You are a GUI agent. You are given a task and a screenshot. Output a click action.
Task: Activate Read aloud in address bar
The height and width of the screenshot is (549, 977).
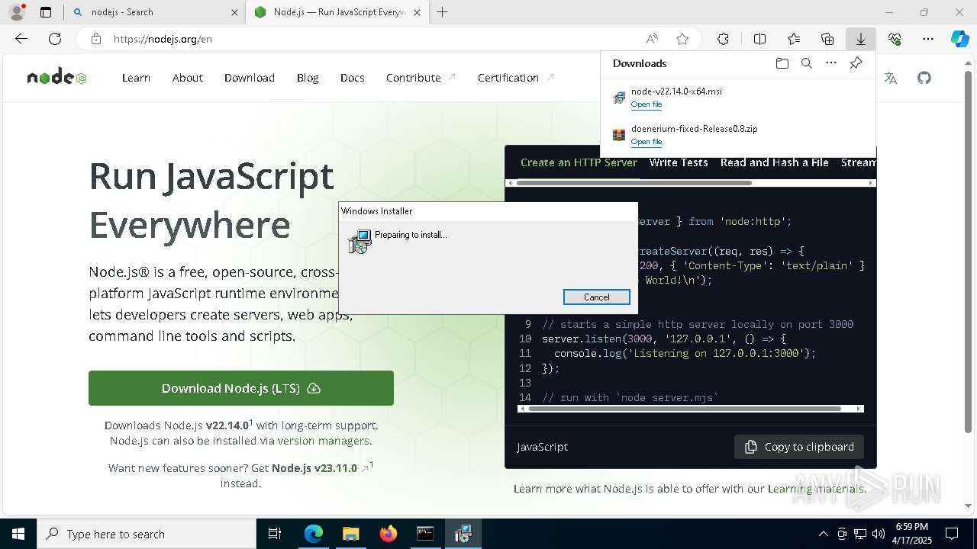[x=652, y=39]
